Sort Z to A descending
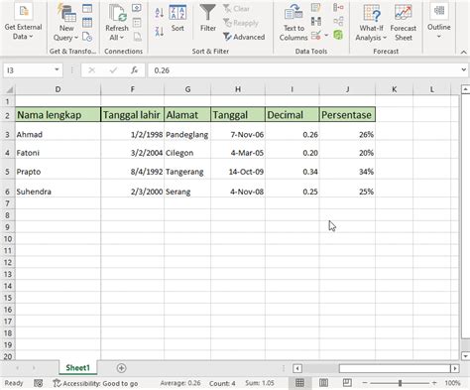Image resolution: width=470 pixels, height=390 pixels. click(x=160, y=32)
